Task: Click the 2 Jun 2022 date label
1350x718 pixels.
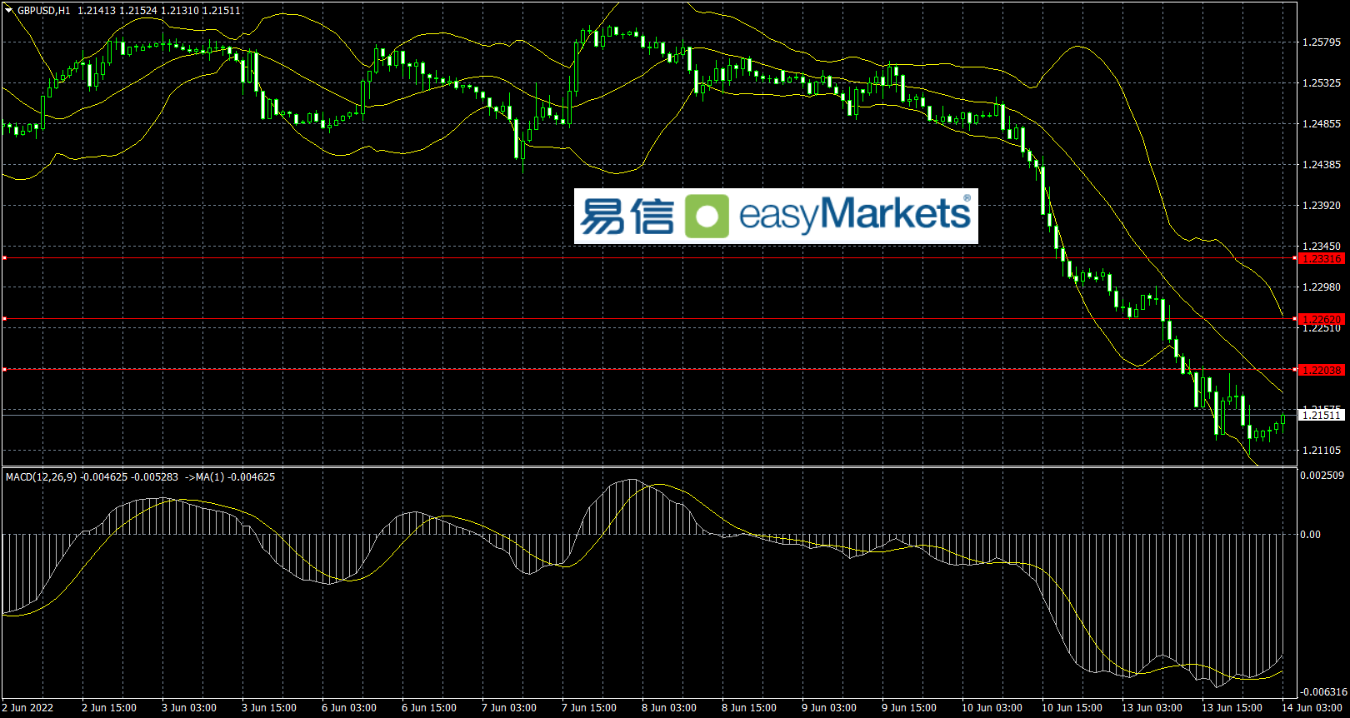Action: coord(27,708)
